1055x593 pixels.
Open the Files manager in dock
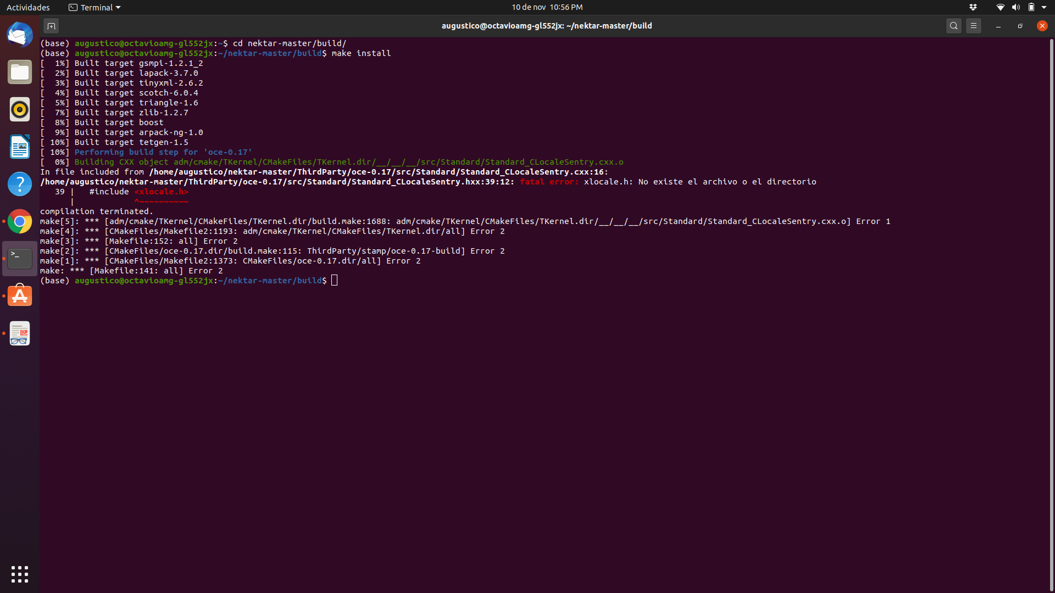20,72
